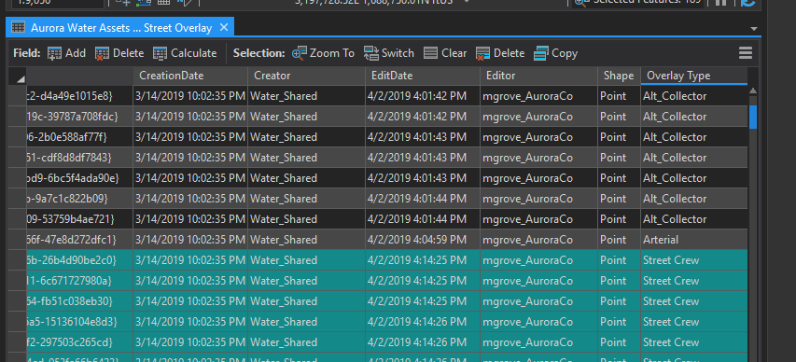Select the EditDate column header

tap(423, 76)
